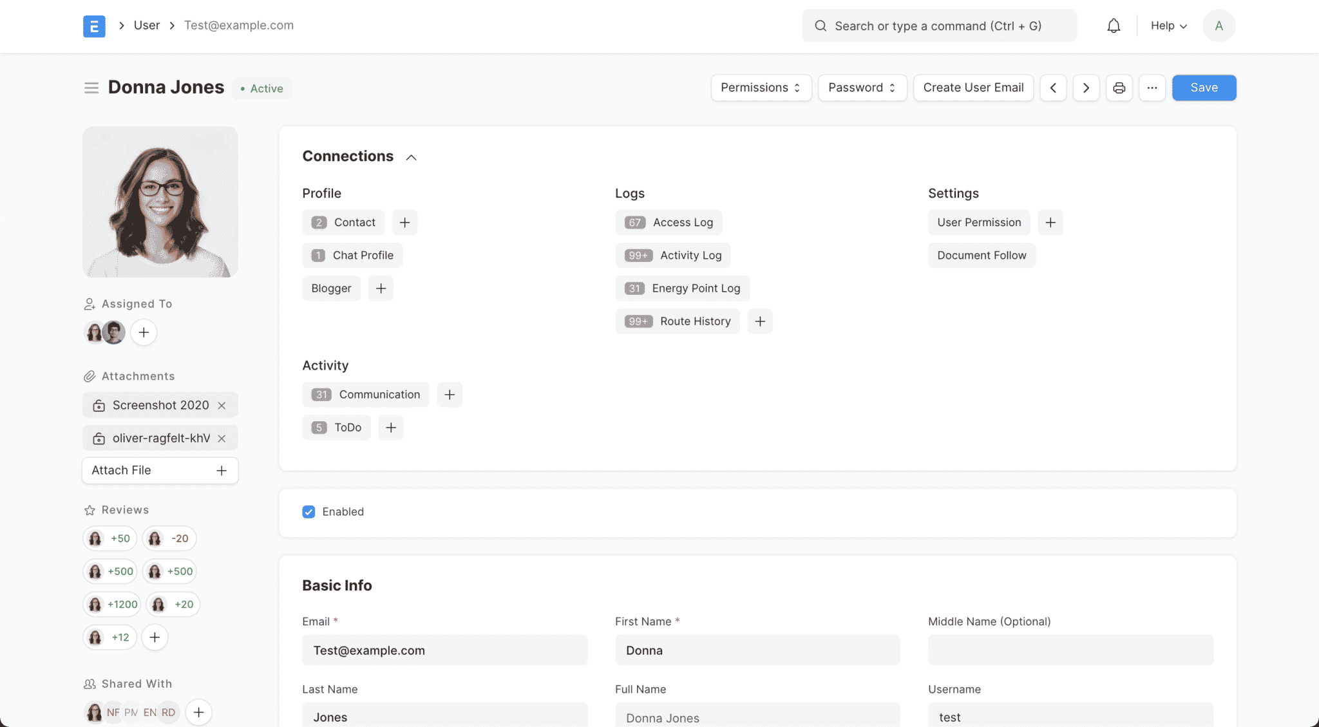Click inside the Email input field
This screenshot has height=727, width=1319.
tap(444, 650)
